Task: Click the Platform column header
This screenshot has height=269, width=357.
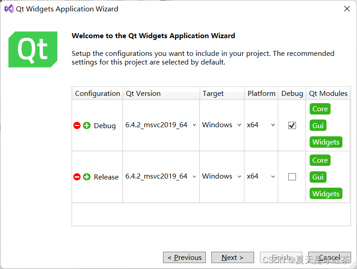Action: (261, 94)
